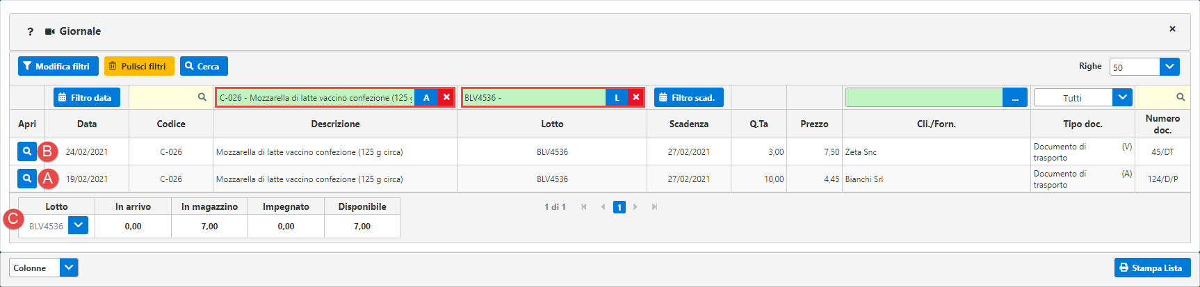This screenshot has height=287, width=1200.
Task: Select page 1 in the pagination
Action: coord(619,207)
